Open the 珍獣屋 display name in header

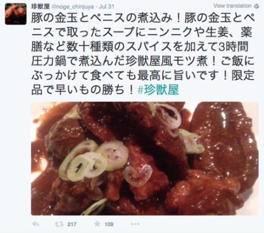coord(41,7)
